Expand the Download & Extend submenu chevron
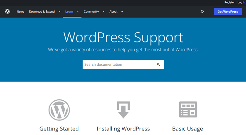246x135 pixels. tap(59, 12)
